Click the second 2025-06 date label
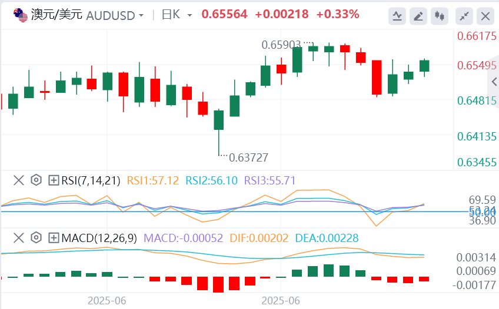Screen dimensions: 499x309 pyautogui.click(x=281, y=300)
